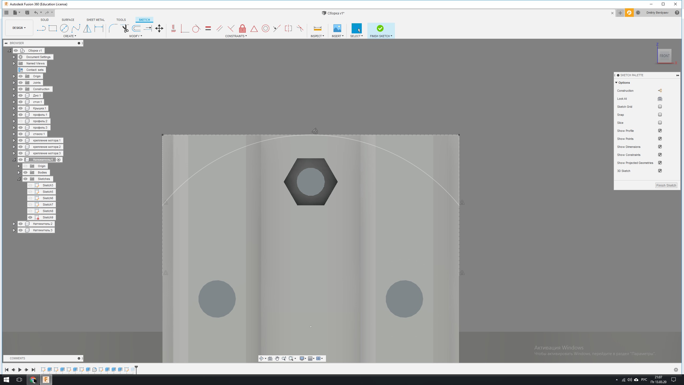Apply the Horizontal/Vertical constraint
The height and width of the screenshot is (385, 684).
pyautogui.click(x=173, y=28)
